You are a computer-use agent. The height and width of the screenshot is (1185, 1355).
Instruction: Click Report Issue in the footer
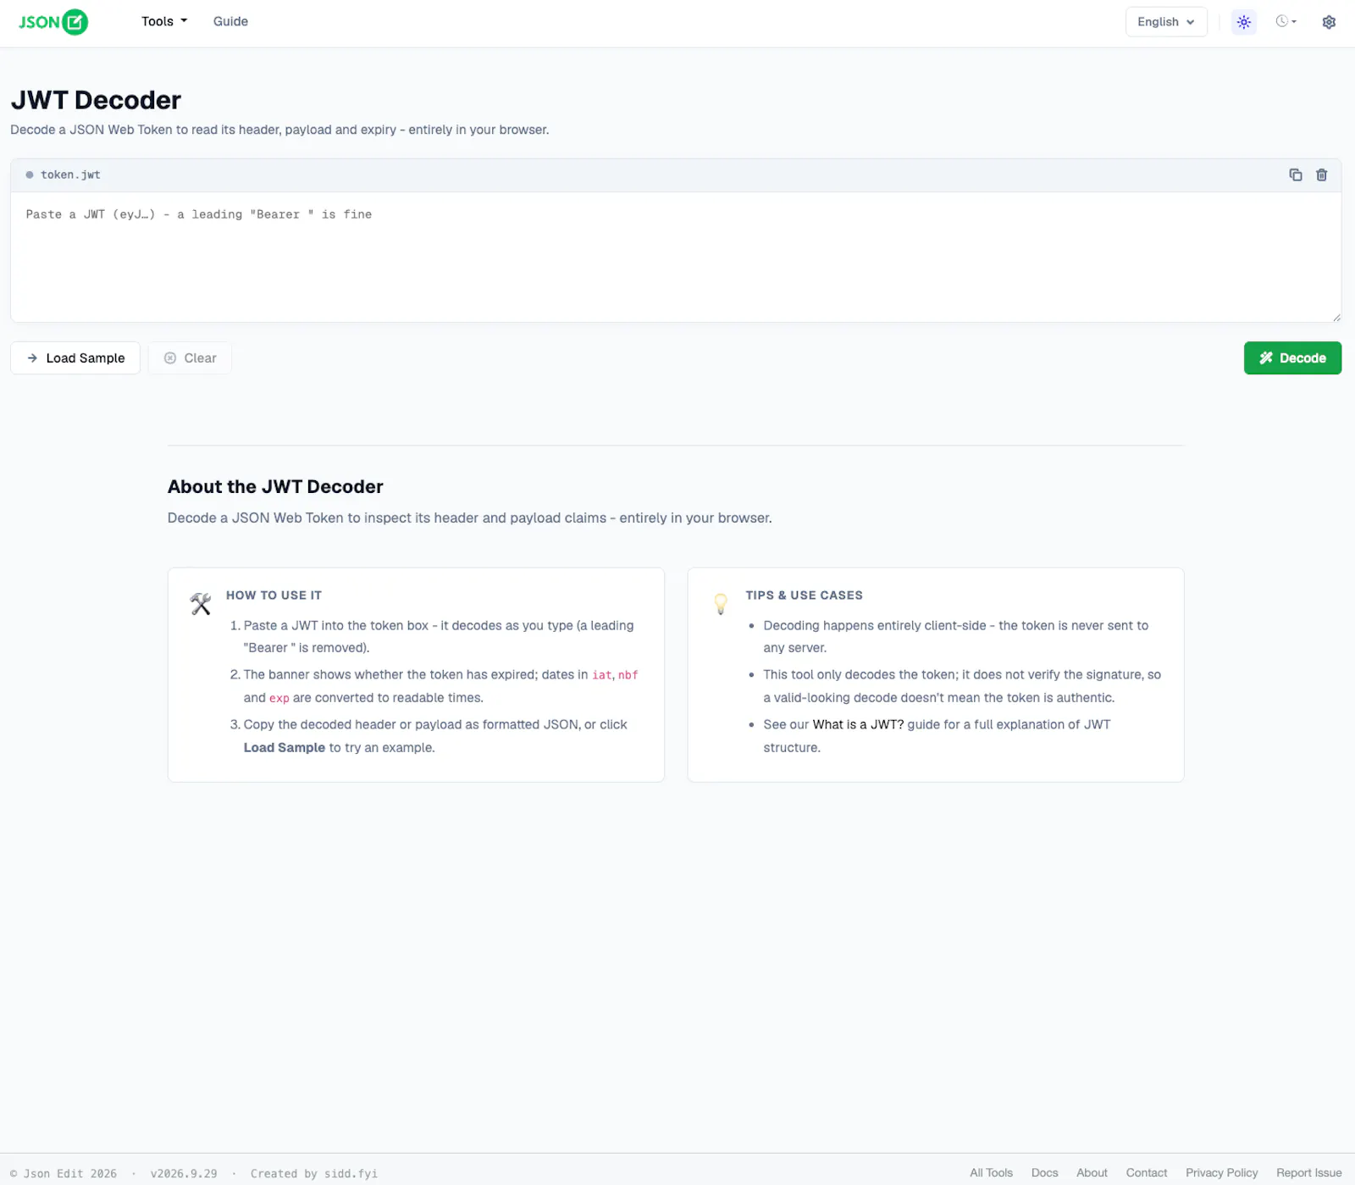pyautogui.click(x=1309, y=1173)
